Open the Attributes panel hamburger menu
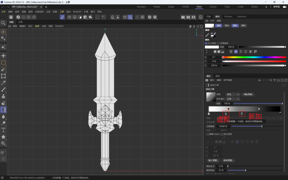The height and width of the screenshot is (180, 288). (x=207, y=80)
